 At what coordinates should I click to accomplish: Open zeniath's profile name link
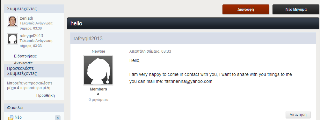(26, 18)
